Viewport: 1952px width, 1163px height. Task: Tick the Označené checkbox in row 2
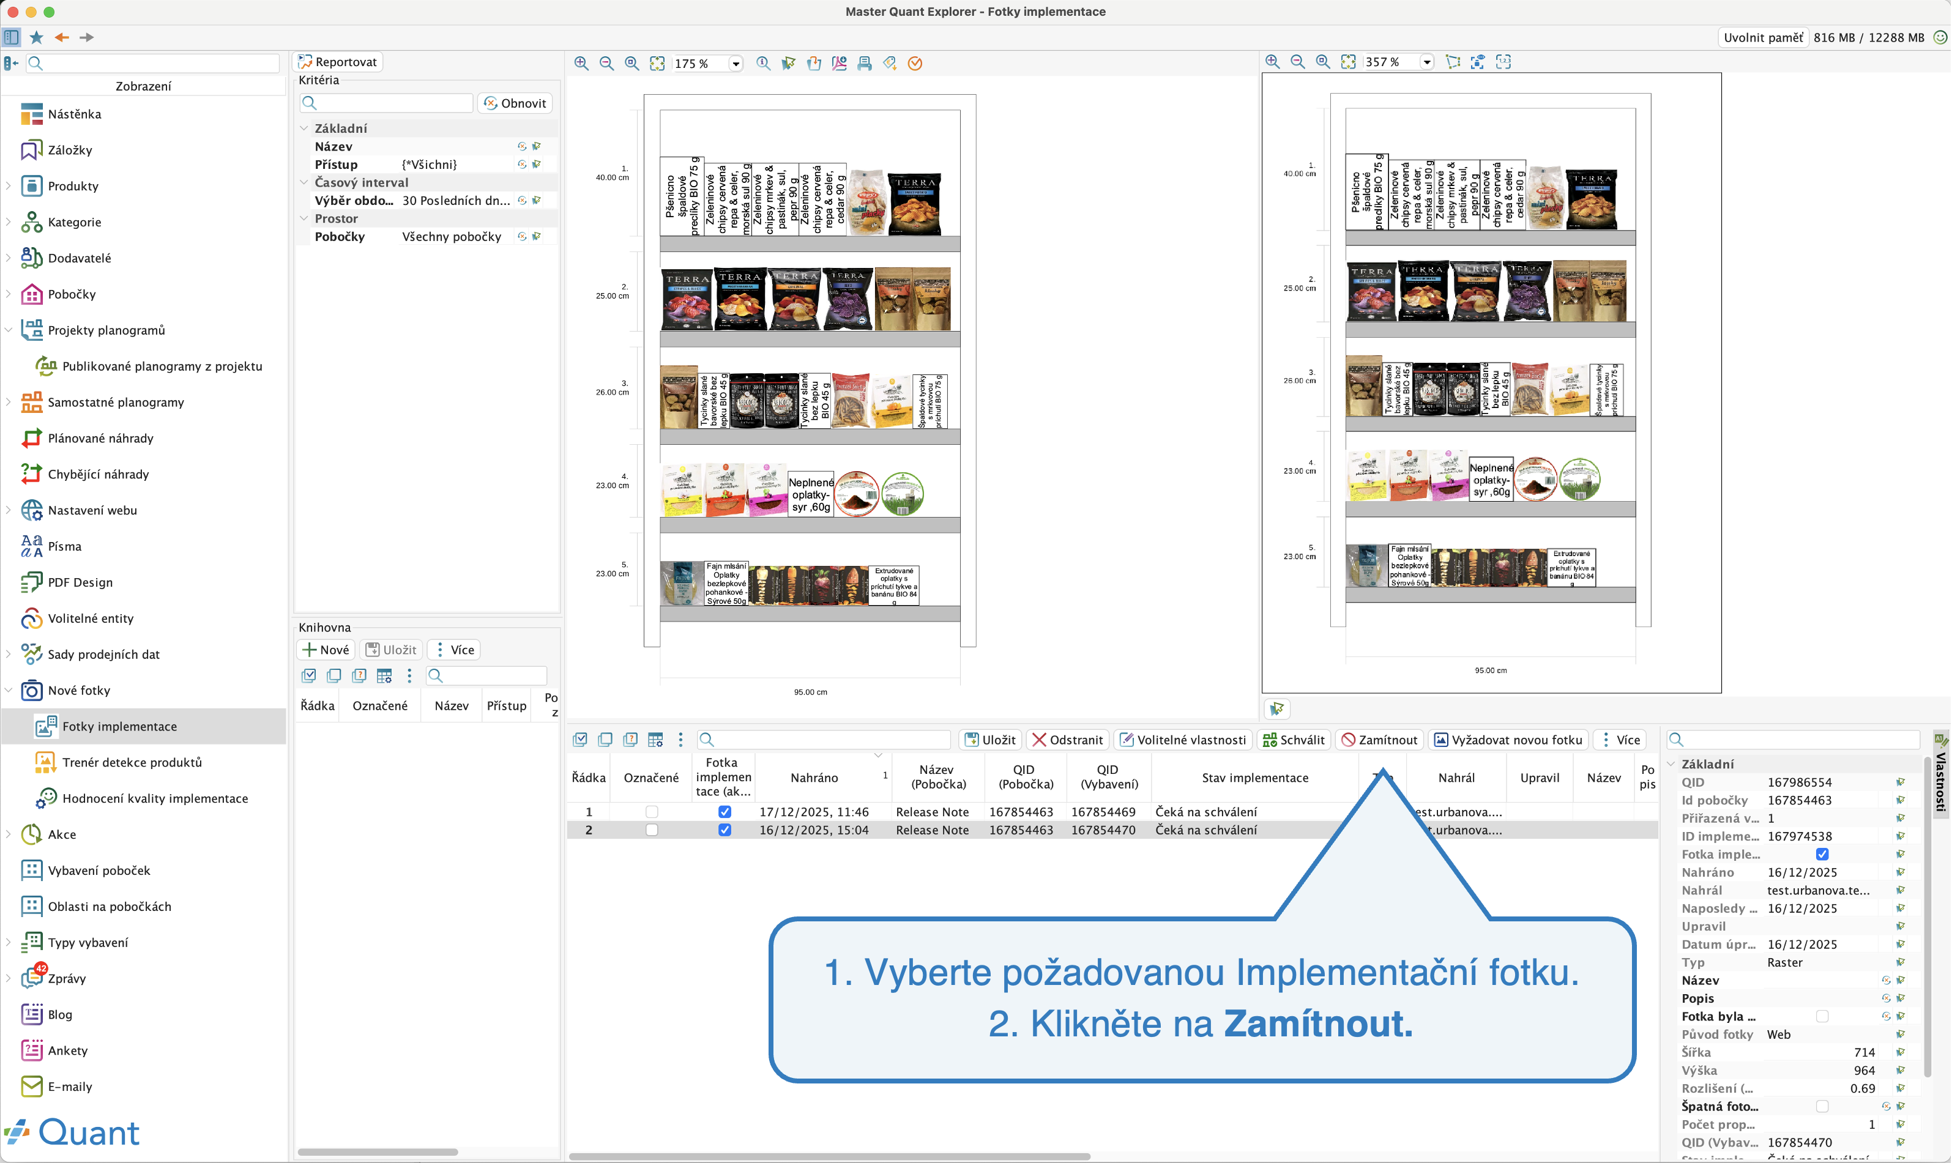[651, 830]
